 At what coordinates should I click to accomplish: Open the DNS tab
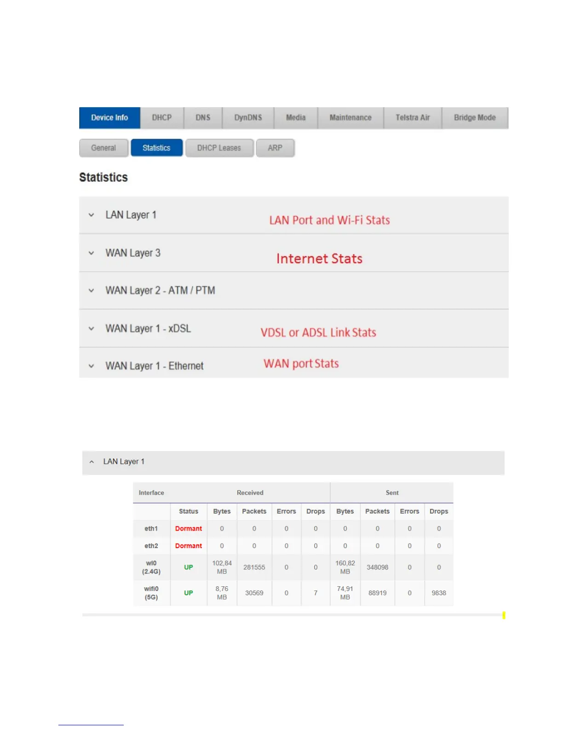coord(203,118)
